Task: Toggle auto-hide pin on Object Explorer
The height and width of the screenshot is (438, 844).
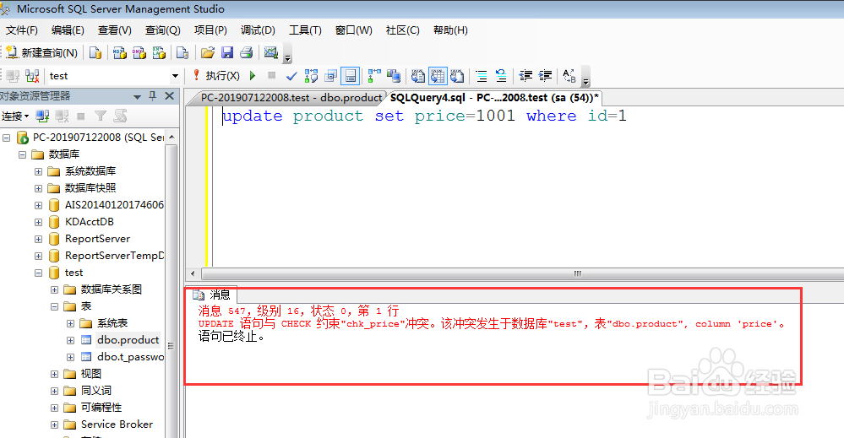Action: (152, 96)
